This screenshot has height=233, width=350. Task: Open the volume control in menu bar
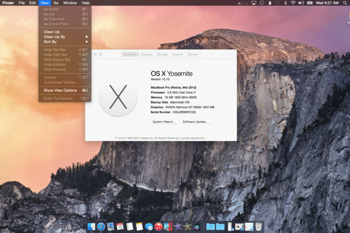301,3
